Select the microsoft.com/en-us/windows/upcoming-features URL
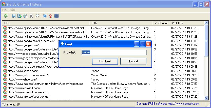This screenshot has width=211, height=108. pos(45,84)
